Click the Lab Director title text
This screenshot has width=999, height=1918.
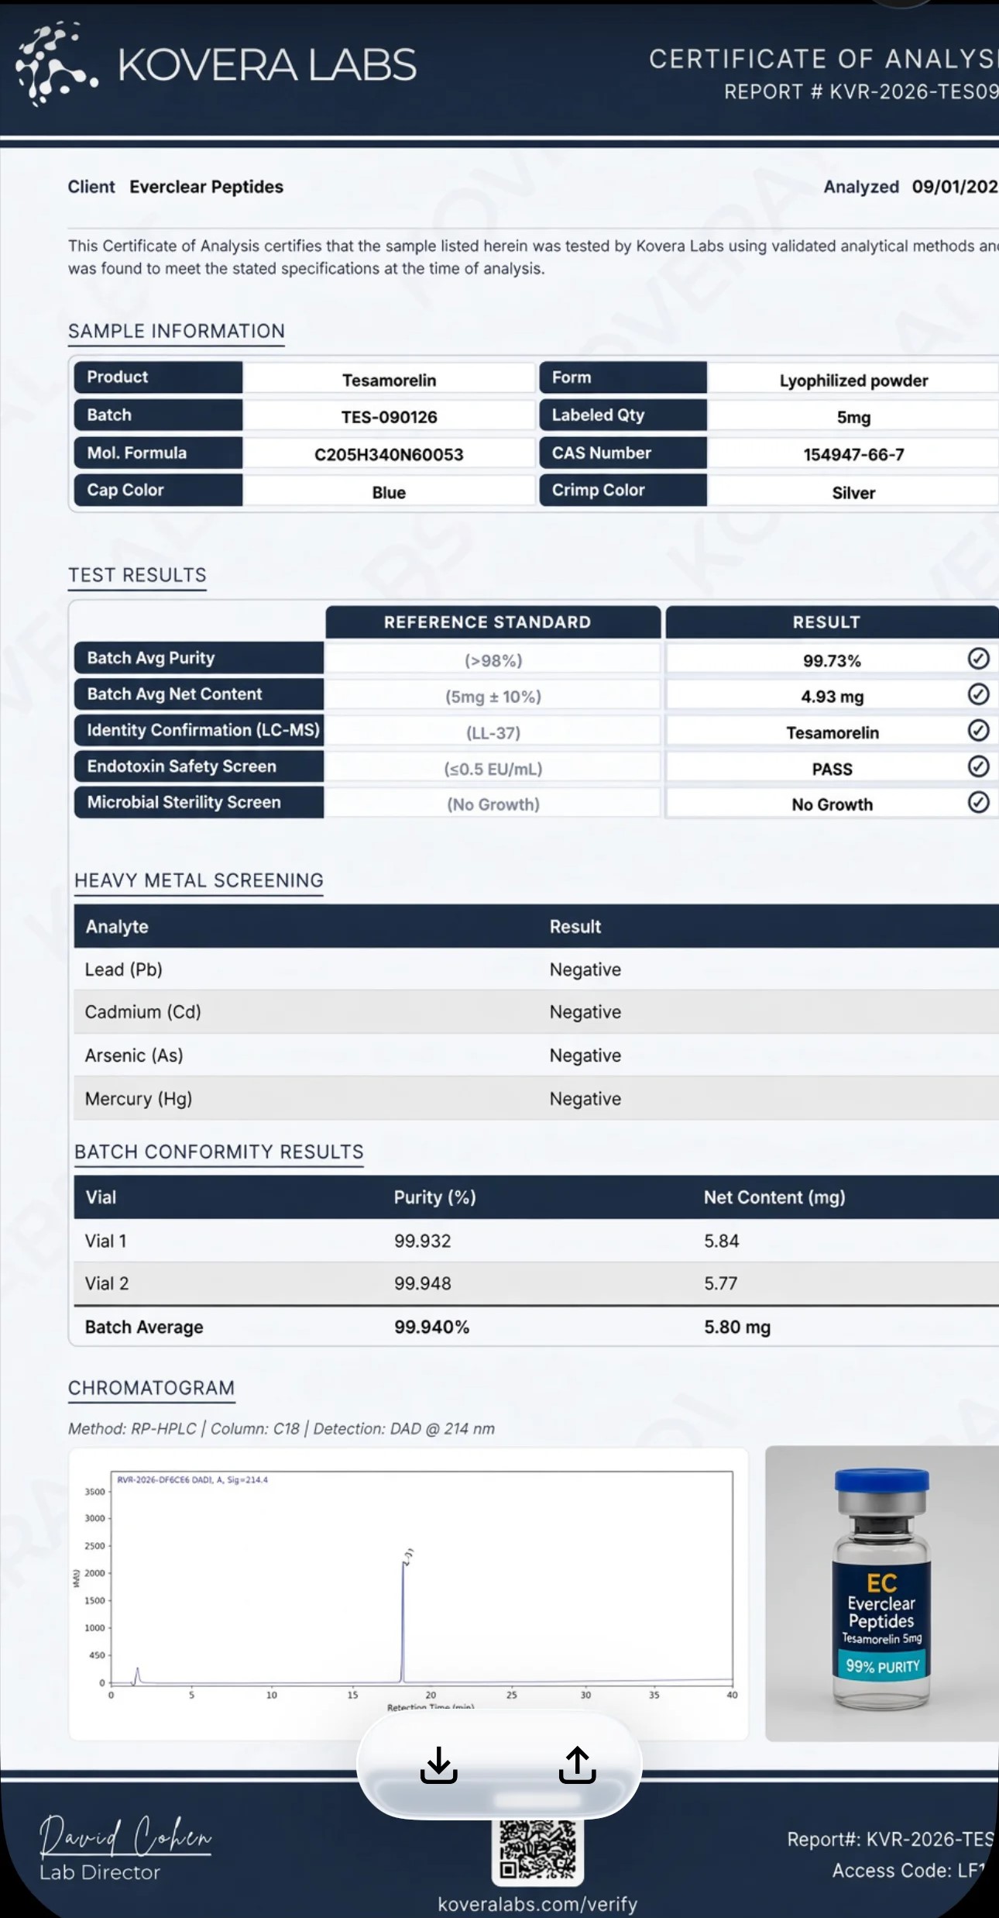(100, 1872)
